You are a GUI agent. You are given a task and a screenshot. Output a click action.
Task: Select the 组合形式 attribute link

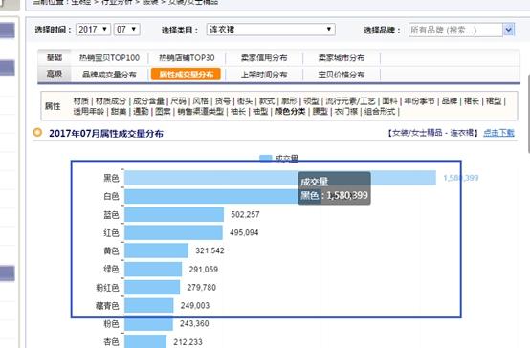(380, 111)
